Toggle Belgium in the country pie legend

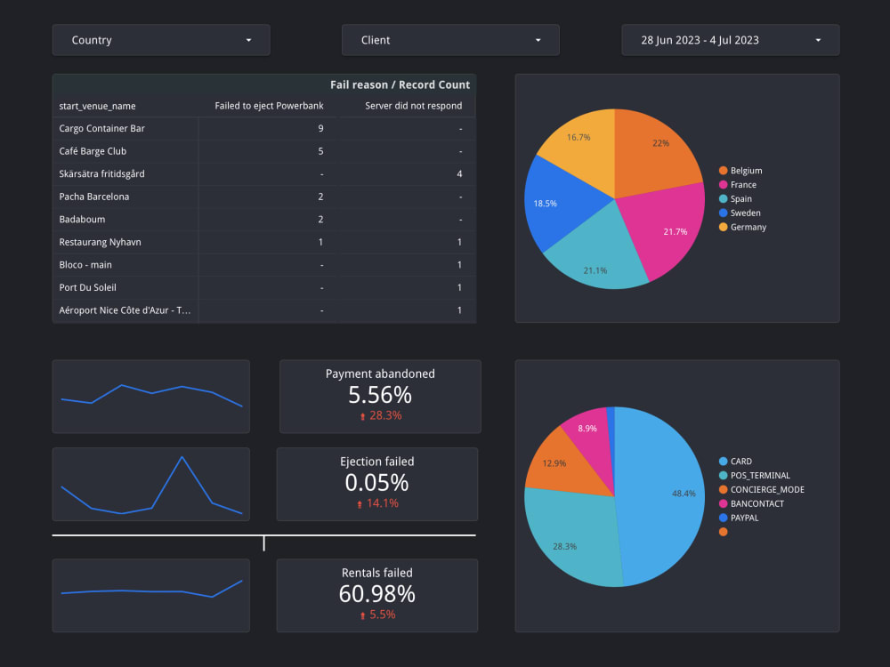click(742, 170)
